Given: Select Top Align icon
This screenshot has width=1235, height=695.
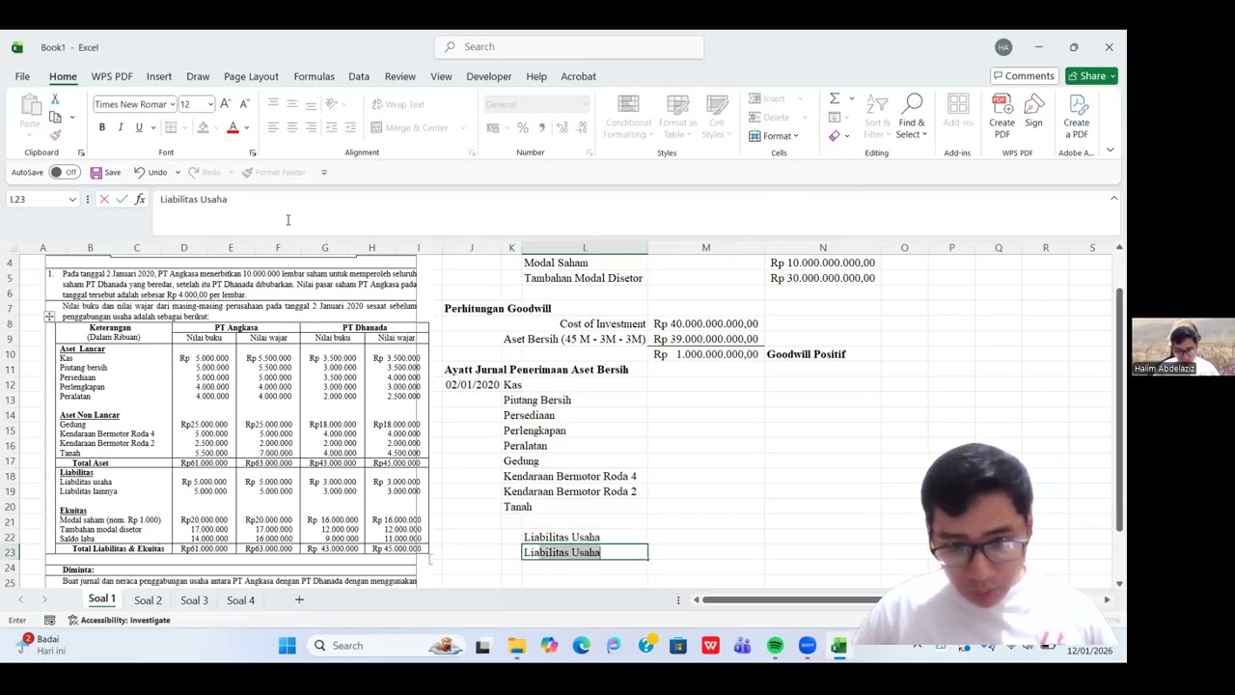Looking at the screenshot, I should (x=273, y=103).
